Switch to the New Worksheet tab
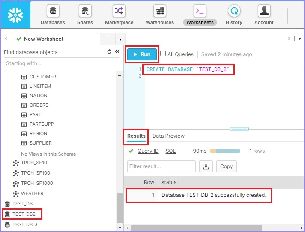 55,39
